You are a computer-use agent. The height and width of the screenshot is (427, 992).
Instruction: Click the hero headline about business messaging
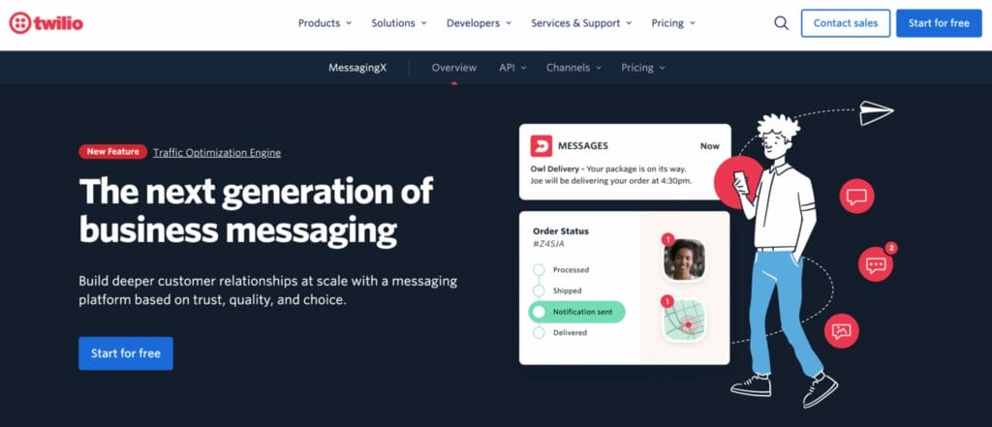(x=256, y=210)
